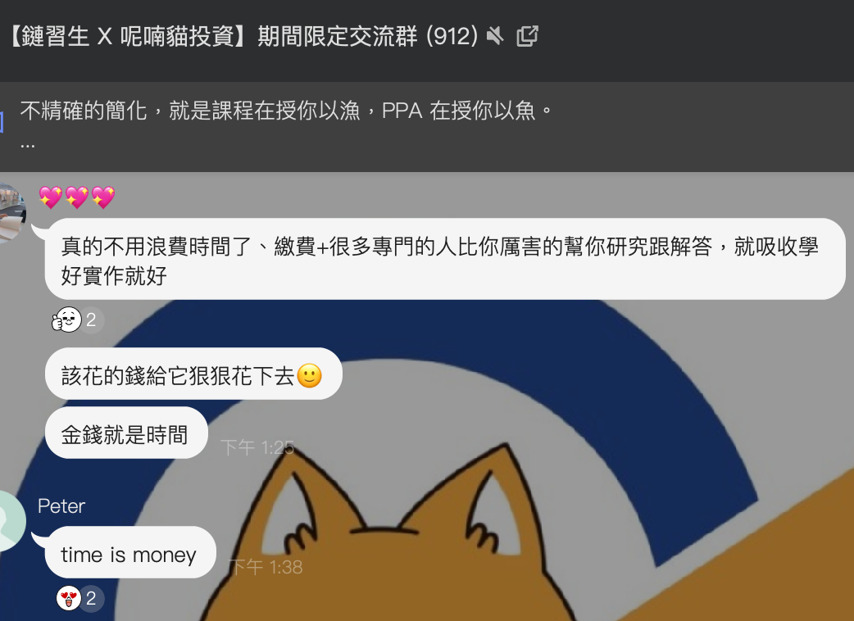The width and height of the screenshot is (854, 621).
Task: Click the sparkling hearts sender name
Action: [x=77, y=197]
